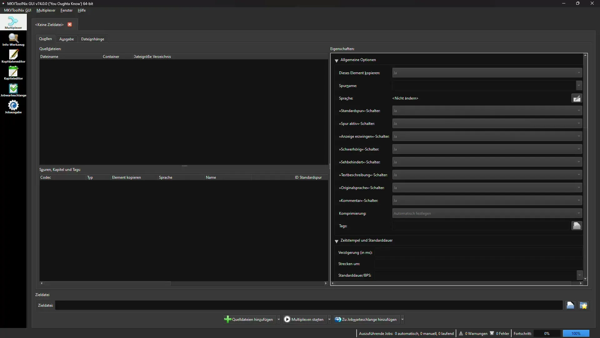This screenshot has width=600, height=338.
Task: Open the »Sehbehindert«-Schalter dropdown
Action: coord(487,162)
